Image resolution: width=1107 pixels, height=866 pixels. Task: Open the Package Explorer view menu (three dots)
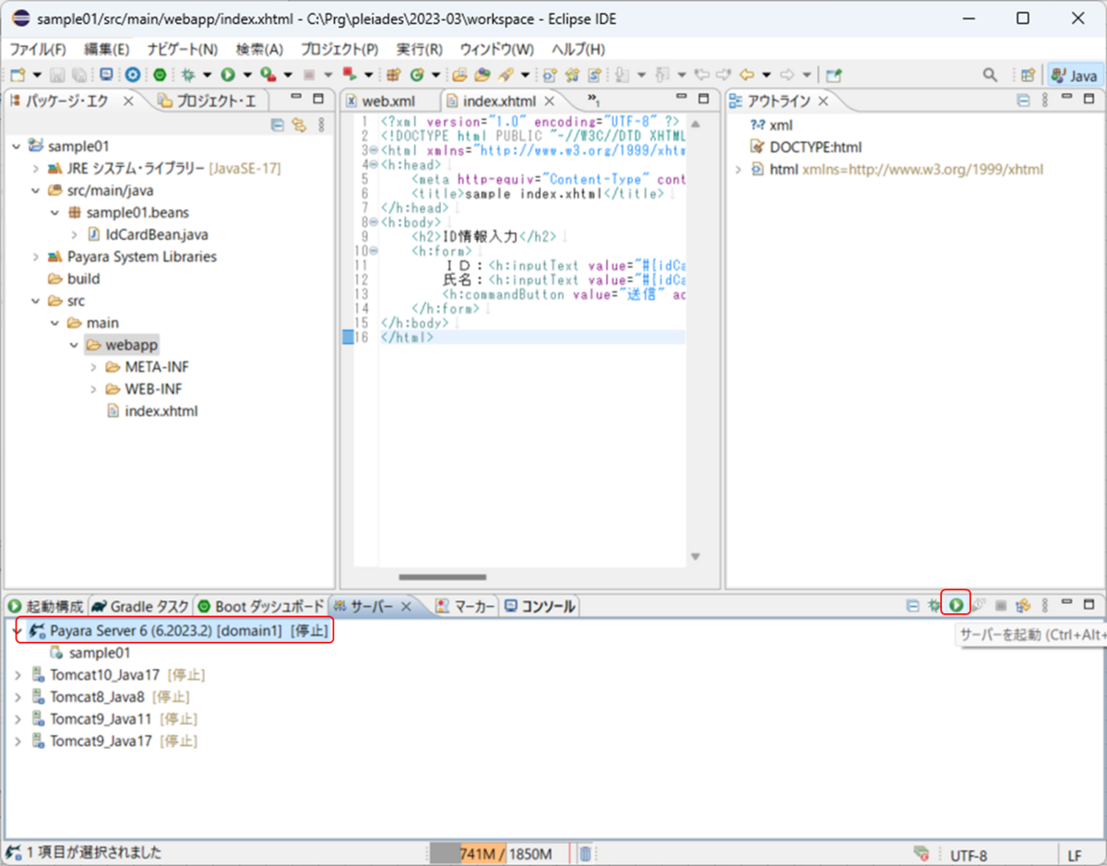321,125
